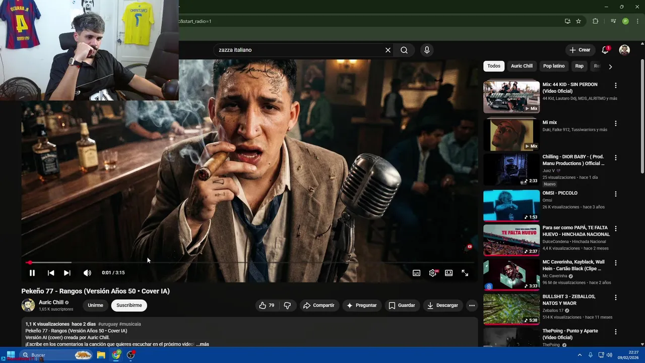Viewport: 645px width, 363px height.
Task: Switch to theater mode view
Action: click(x=449, y=273)
